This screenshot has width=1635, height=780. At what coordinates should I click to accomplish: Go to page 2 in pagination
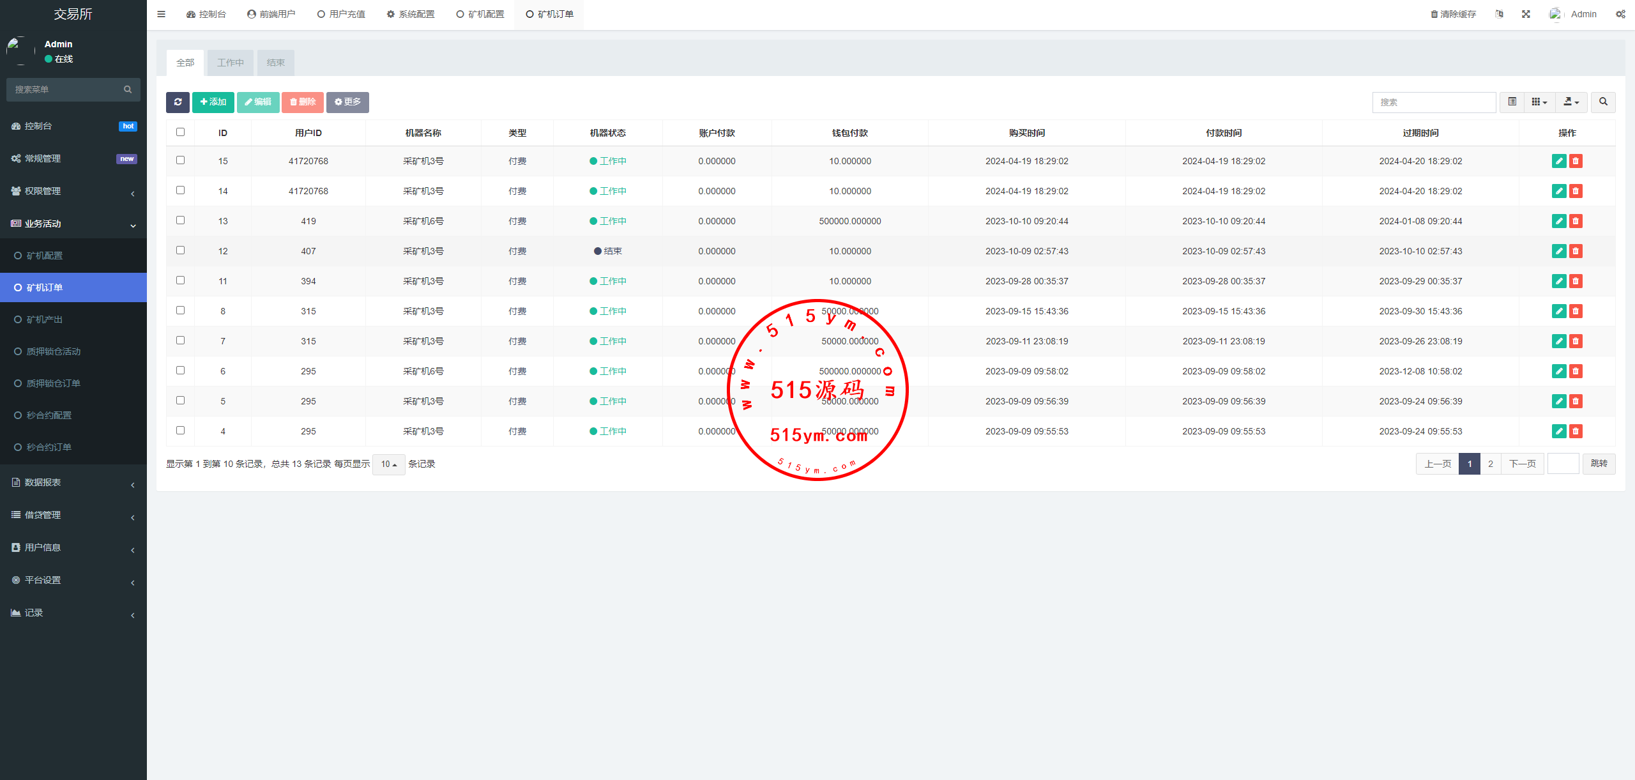coord(1490,464)
